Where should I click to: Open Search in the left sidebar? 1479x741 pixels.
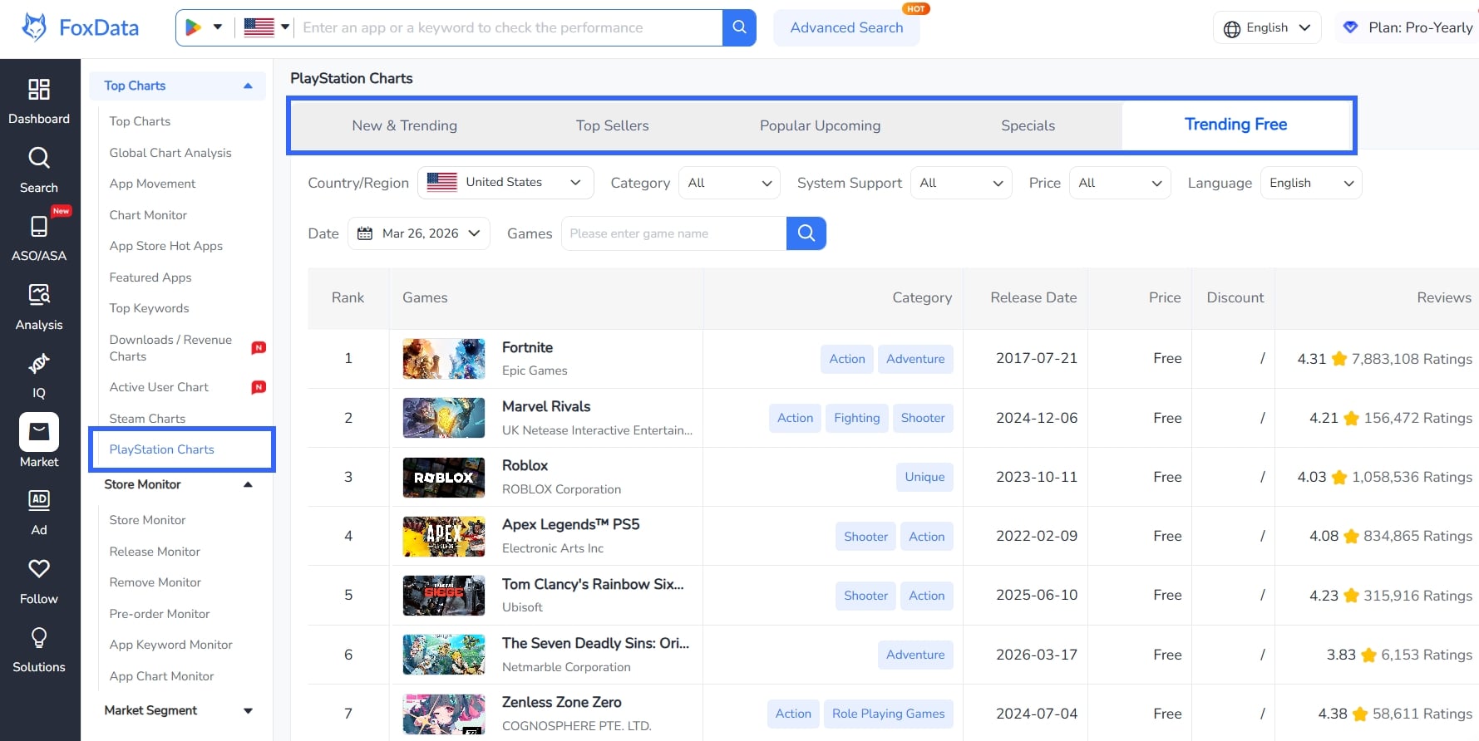tap(39, 170)
